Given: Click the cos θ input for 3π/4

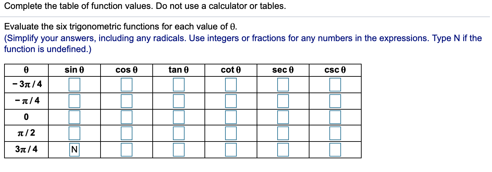Looking at the screenshot, I should pyautogui.click(x=127, y=149).
